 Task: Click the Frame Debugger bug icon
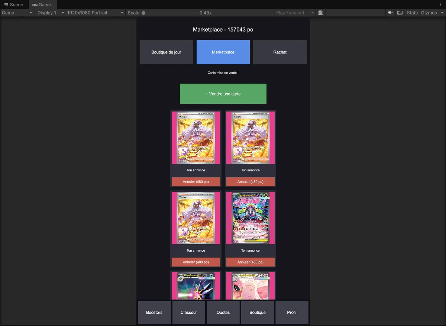pyautogui.click(x=320, y=13)
